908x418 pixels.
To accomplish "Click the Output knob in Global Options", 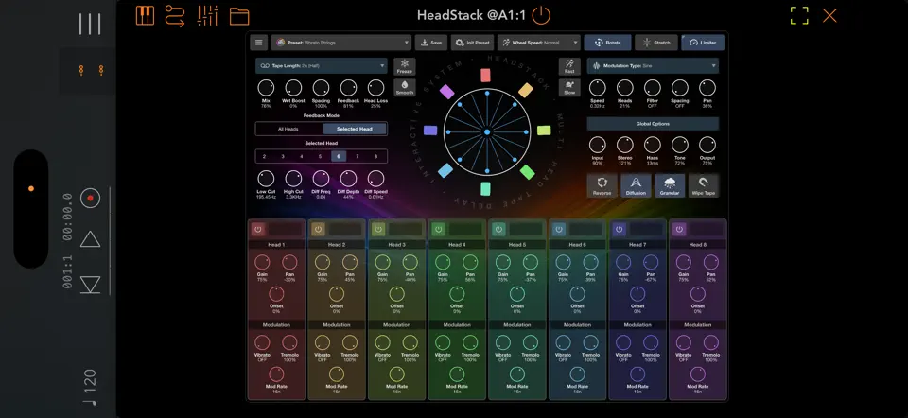I will point(707,145).
